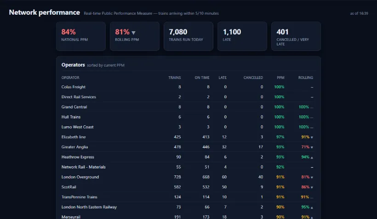The image size is (377, 219).
Task: Click Elizabeth line trains count 425
Action: coord(177,137)
